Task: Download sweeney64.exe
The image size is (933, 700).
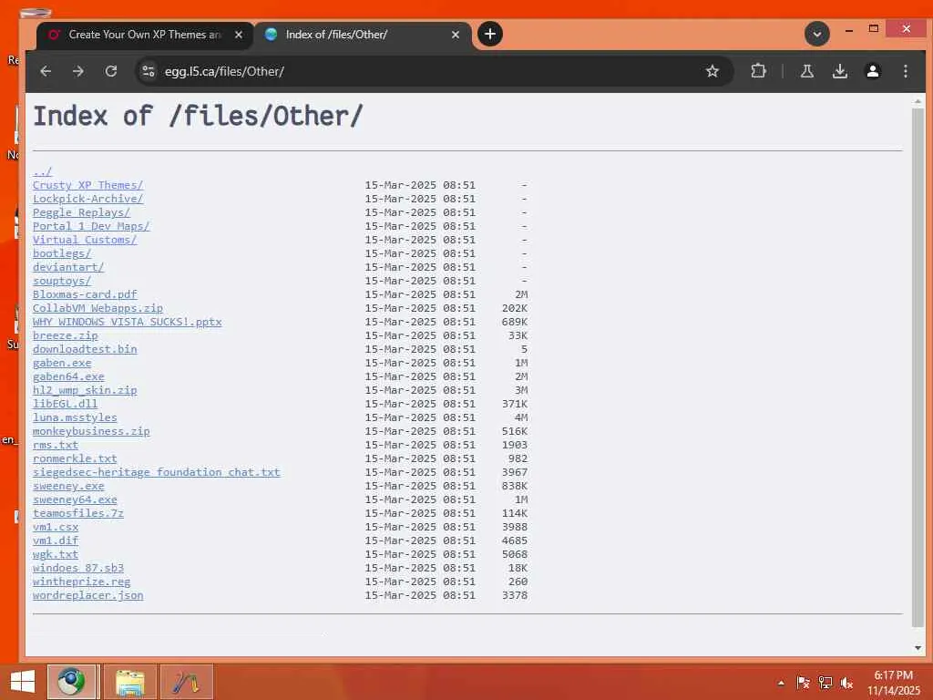Action: click(x=75, y=500)
